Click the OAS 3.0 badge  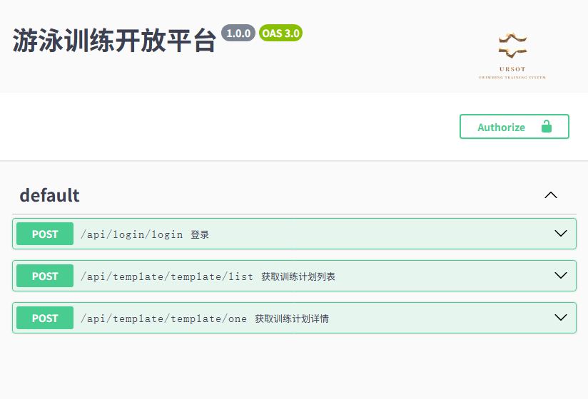coord(280,33)
